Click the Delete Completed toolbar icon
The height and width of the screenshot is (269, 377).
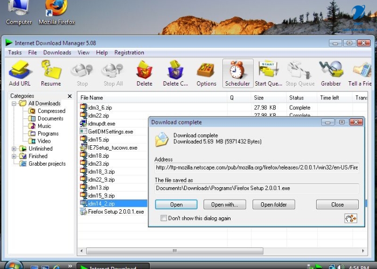point(175,73)
